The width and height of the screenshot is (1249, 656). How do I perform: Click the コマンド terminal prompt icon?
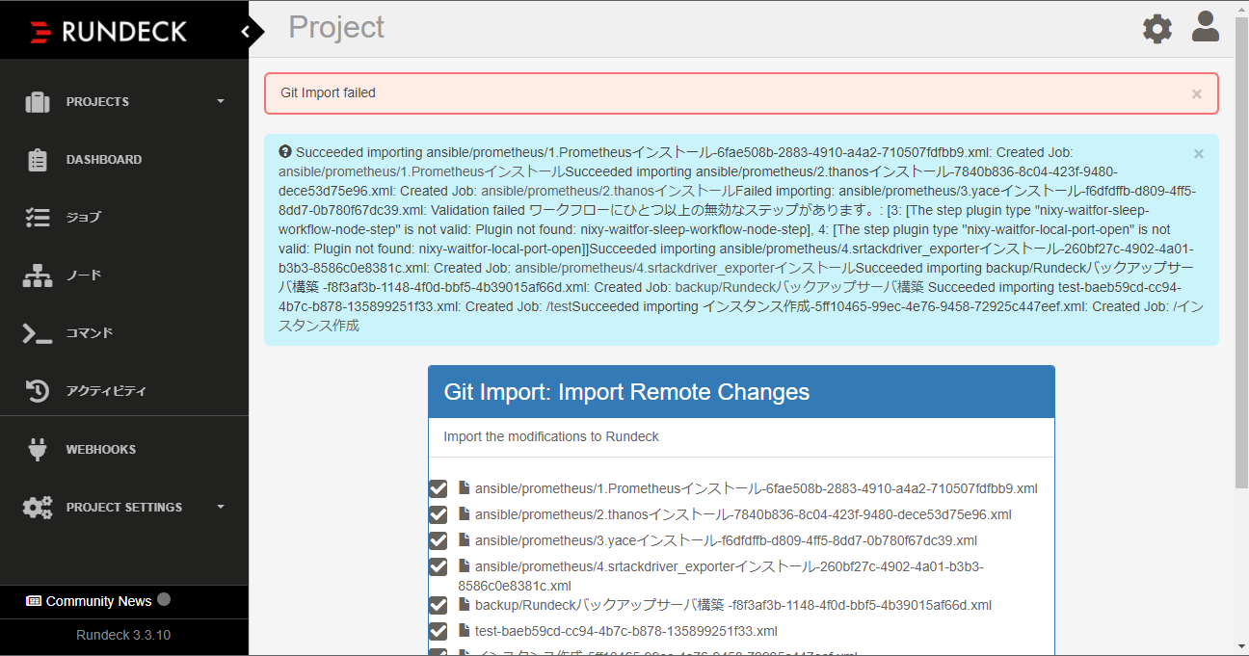(38, 333)
